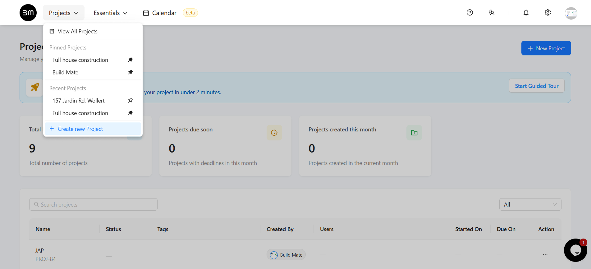The image size is (591, 269).
Task: Go to the Calendar page
Action: 164,13
